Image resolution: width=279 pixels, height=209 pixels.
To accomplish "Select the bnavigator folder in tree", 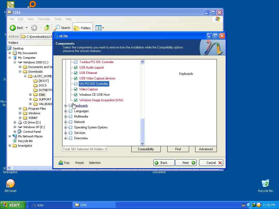I will [x=25, y=146].
